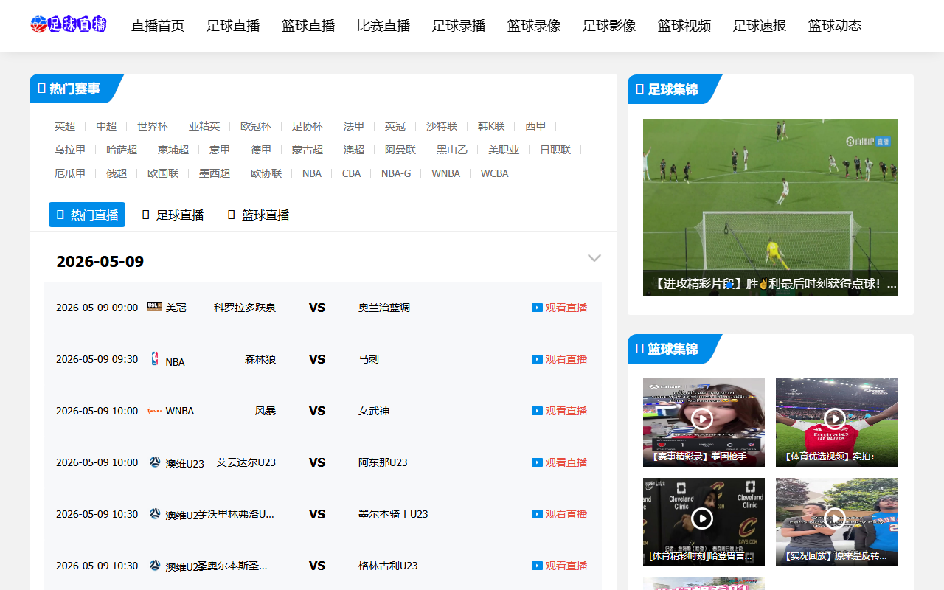Open the 足球集锦 penalty kick video thumbnail
The height and width of the screenshot is (590, 944).
[x=771, y=207]
